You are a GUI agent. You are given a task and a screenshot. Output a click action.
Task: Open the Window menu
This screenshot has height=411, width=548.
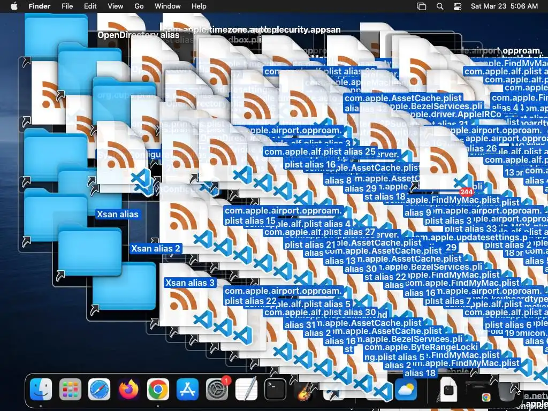pos(168,6)
